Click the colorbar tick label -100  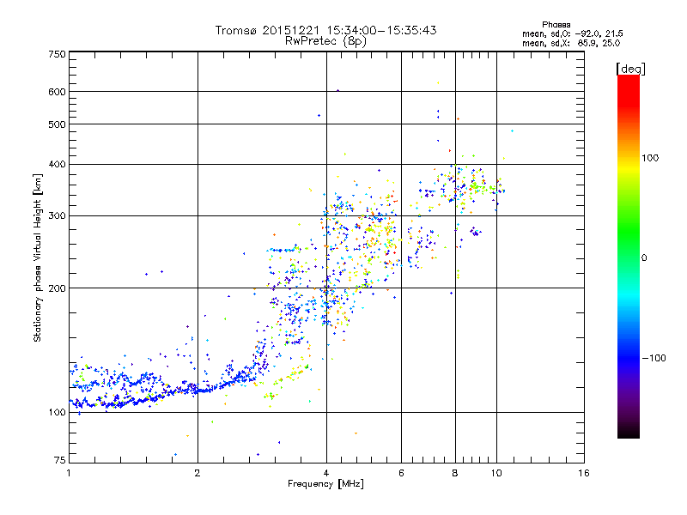654,357
